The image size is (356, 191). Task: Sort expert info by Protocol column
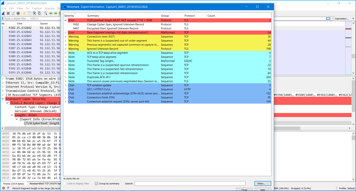tap(195, 15)
